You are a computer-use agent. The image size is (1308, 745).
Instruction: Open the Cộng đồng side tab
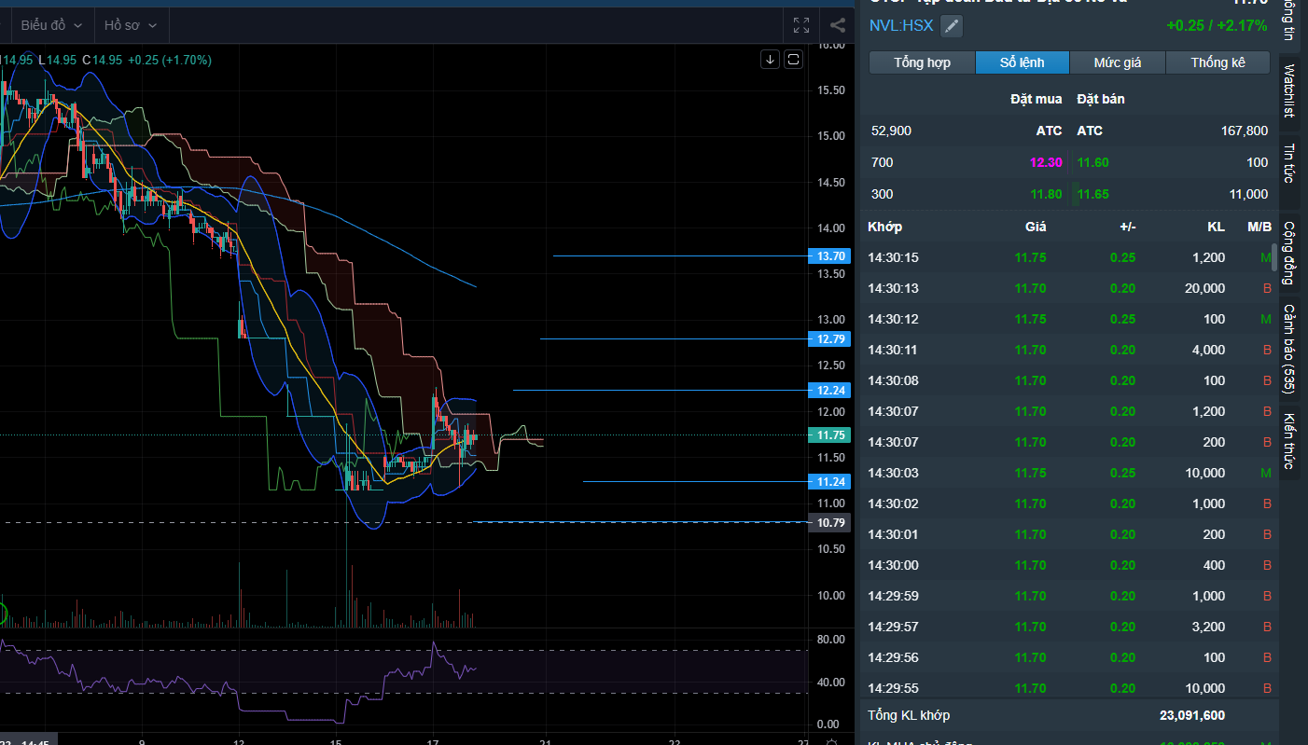1289,253
